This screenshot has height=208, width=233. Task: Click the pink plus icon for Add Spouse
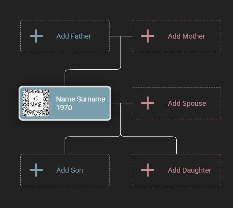148,103
